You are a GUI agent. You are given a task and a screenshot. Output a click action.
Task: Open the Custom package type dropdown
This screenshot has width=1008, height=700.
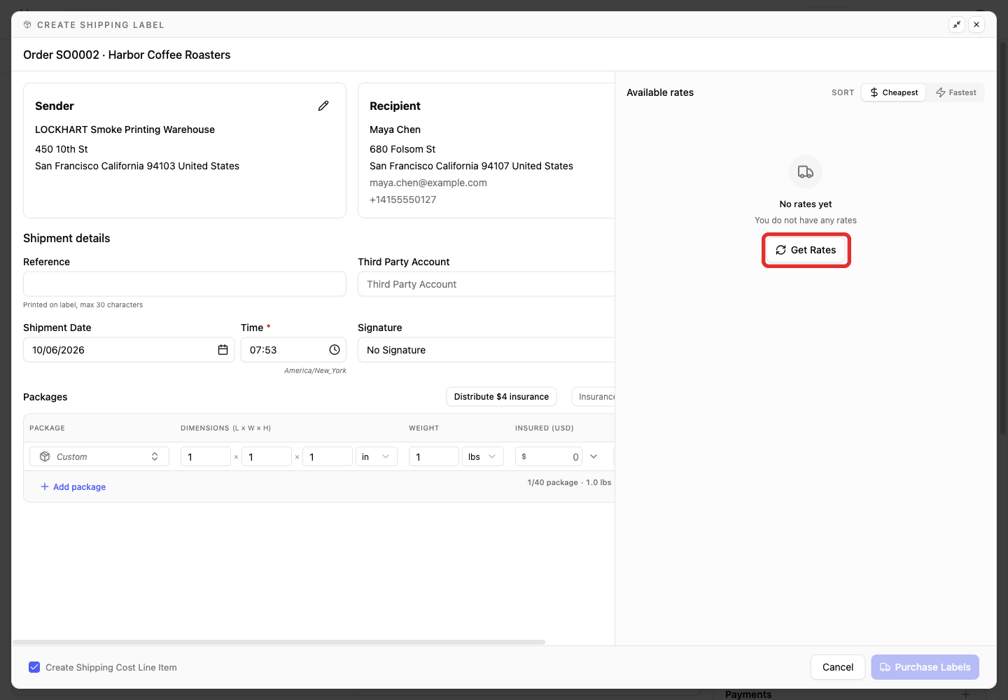pos(99,456)
